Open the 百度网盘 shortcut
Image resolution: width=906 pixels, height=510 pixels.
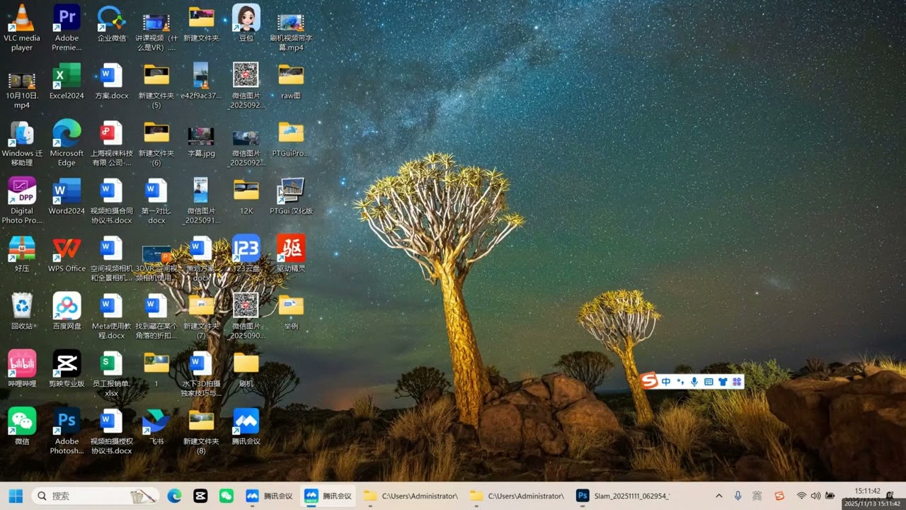(67, 311)
